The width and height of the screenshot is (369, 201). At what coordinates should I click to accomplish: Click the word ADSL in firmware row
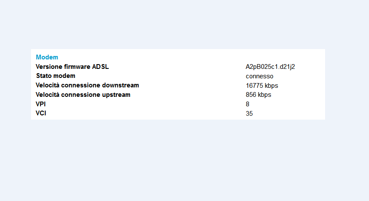pos(100,67)
